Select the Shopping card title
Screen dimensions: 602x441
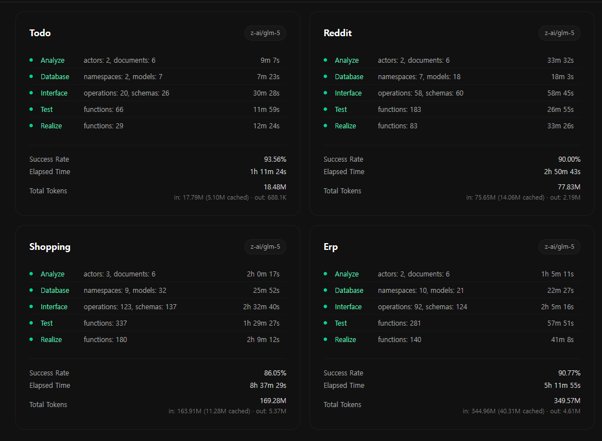(x=50, y=247)
